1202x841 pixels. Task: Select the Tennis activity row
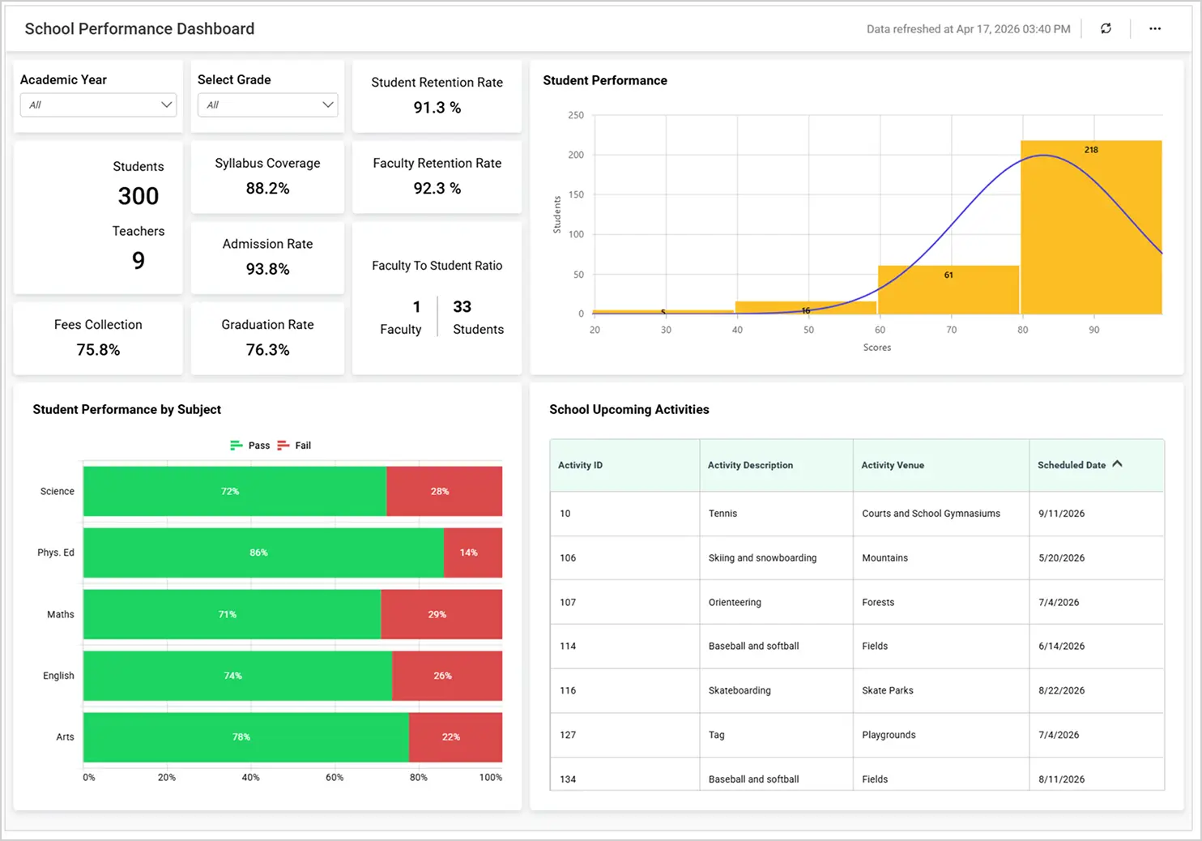coord(859,513)
